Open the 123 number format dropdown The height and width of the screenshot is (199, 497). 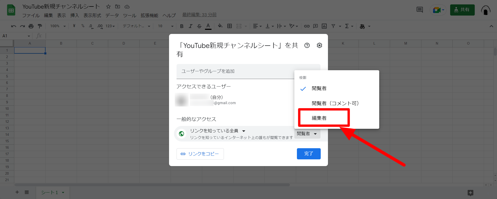110,26
